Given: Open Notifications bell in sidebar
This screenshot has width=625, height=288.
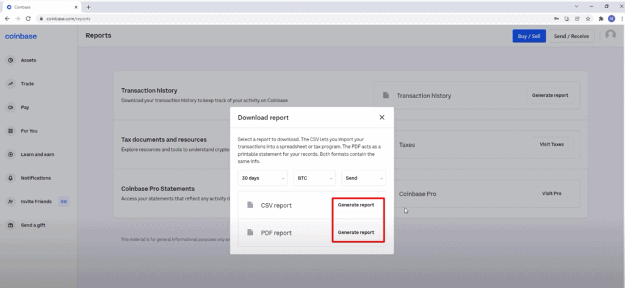Looking at the screenshot, I should click(x=10, y=178).
